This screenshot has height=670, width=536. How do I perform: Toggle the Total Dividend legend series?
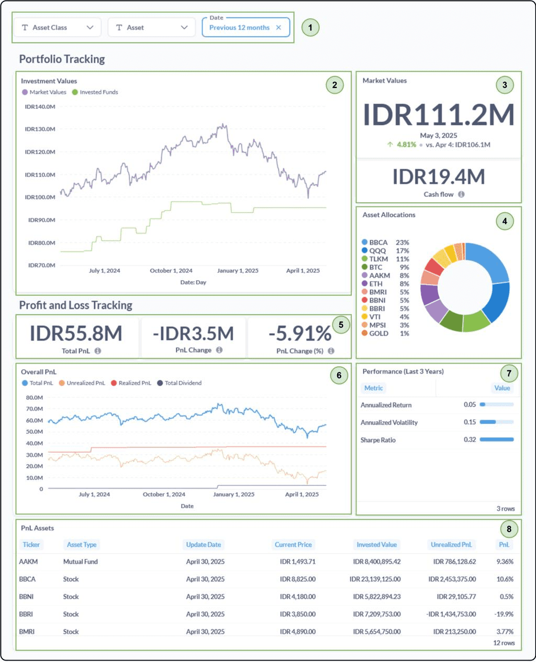179,383
